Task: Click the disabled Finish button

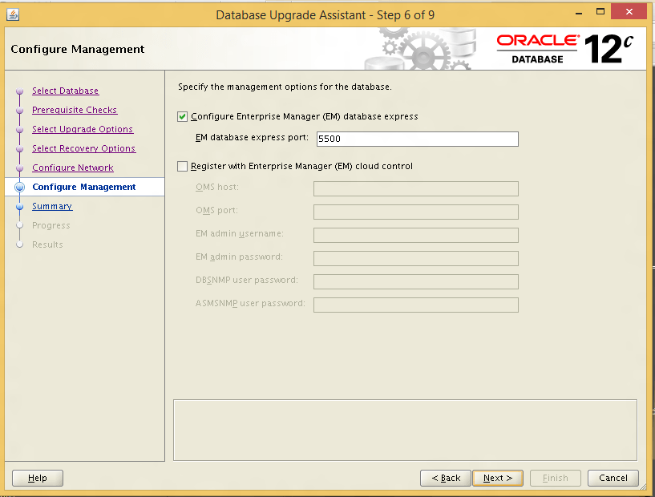Action: 555,478
